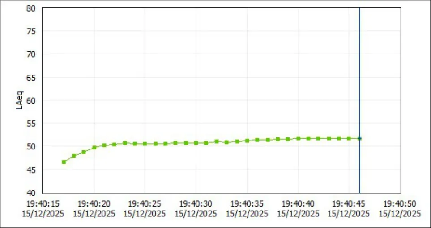
Task: Select the first data point near 19:40:17
Action: pyautogui.click(x=64, y=162)
